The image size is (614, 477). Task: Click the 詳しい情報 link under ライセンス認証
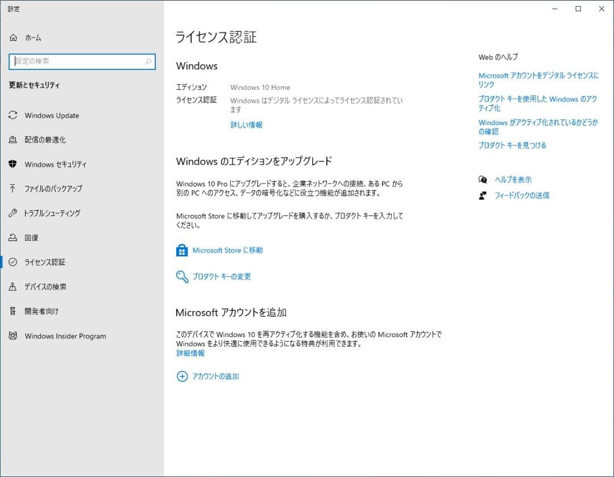[x=246, y=125]
